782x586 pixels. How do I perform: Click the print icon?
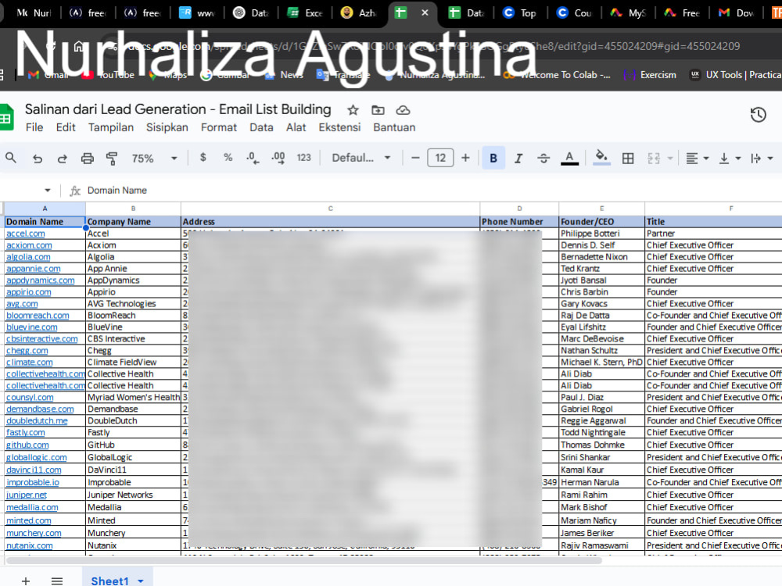(88, 159)
